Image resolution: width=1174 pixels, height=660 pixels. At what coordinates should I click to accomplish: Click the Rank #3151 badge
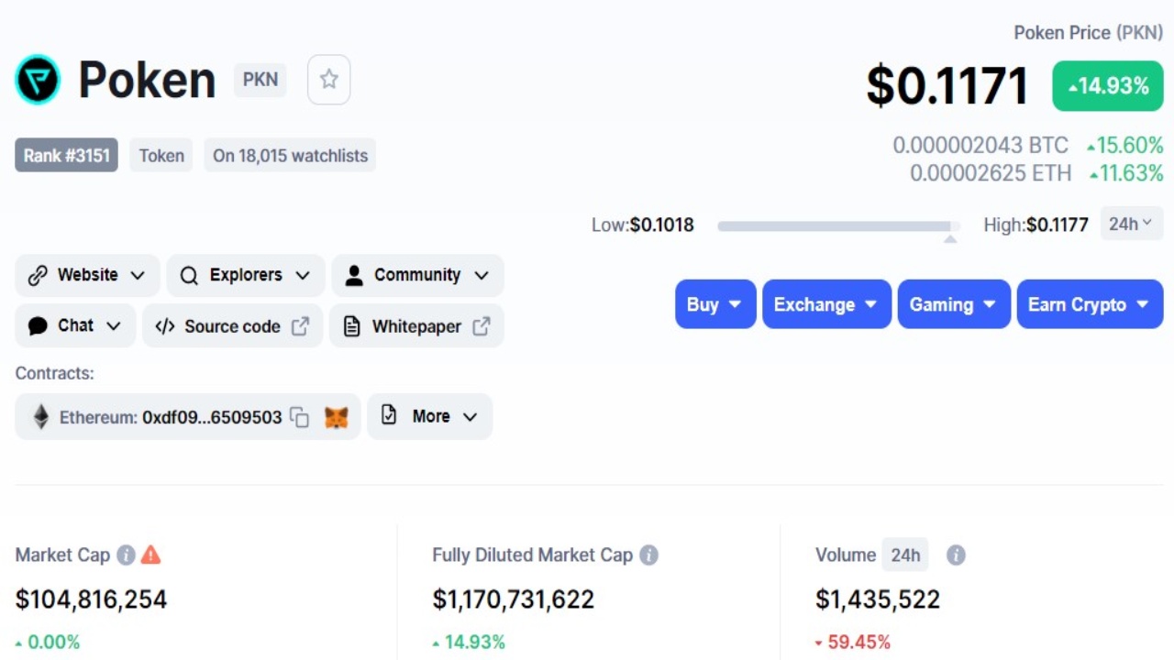coord(66,155)
